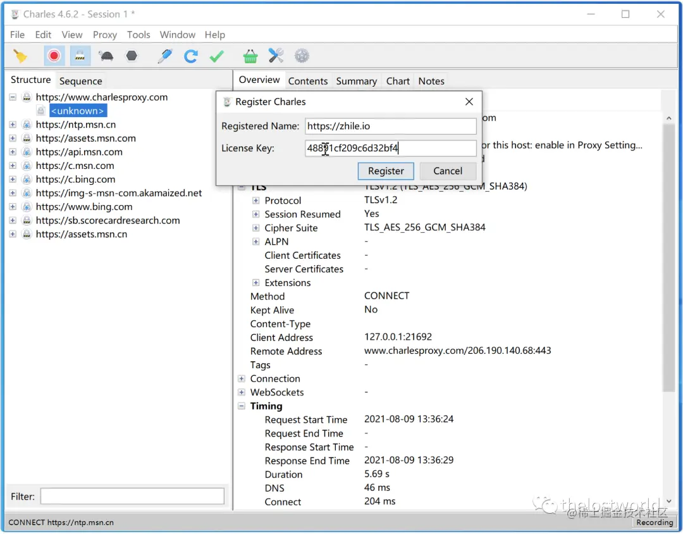The width and height of the screenshot is (683, 534).
Task: Click the c.bing.com globe icon
Action: 27,179
